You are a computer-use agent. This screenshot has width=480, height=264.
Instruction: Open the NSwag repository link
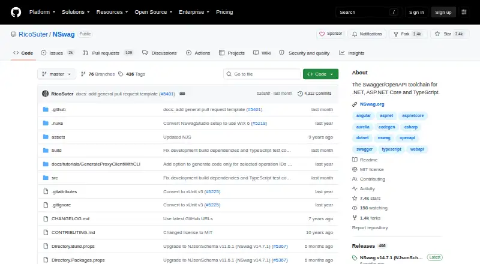point(64,34)
